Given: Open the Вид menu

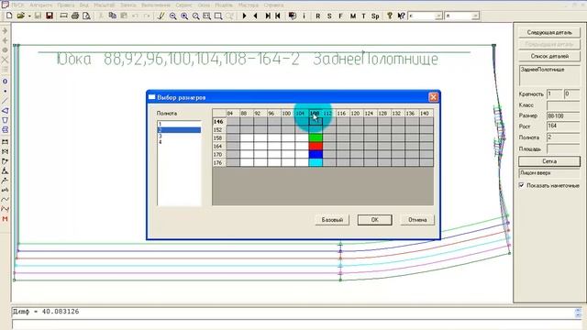Looking at the screenshot, I should point(83,5).
